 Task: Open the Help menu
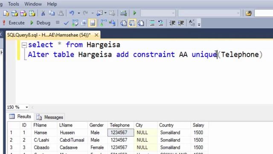pyautogui.click(x=52, y=4)
